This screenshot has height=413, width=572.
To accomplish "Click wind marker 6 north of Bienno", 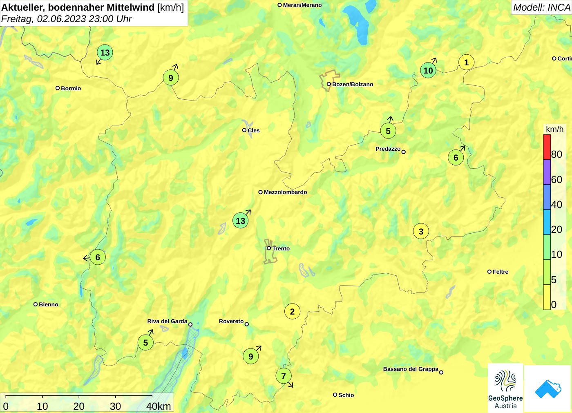I will [x=98, y=257].
